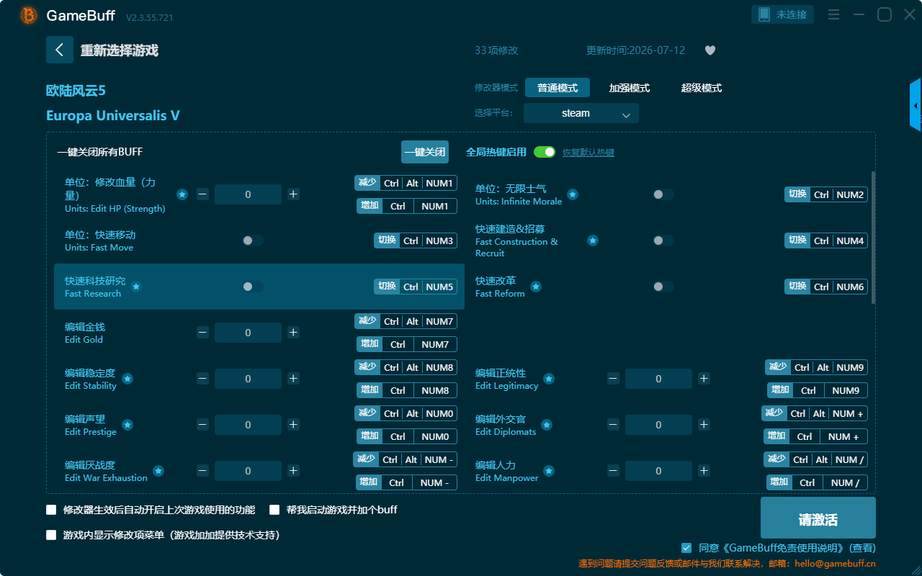
Task: Check launch game and add buff checkbox
Action: [x=274, y=510]
